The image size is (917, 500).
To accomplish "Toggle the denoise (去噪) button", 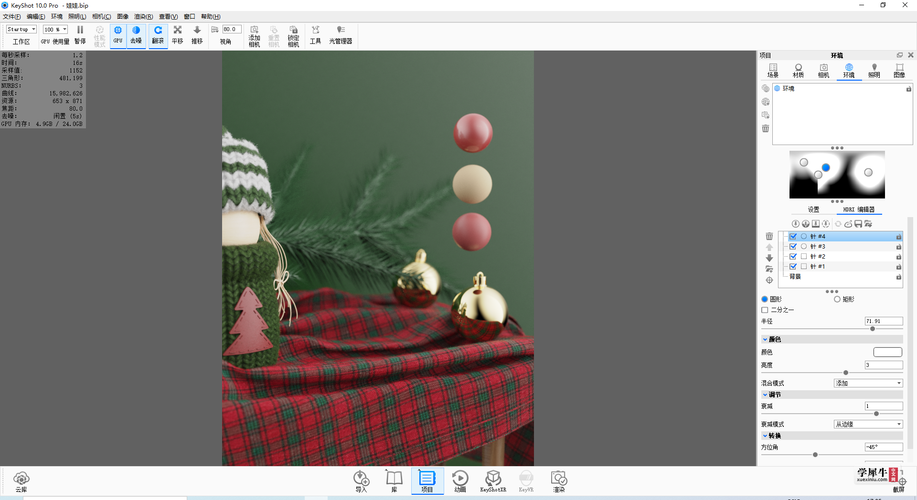I will (x=136, y=36).
